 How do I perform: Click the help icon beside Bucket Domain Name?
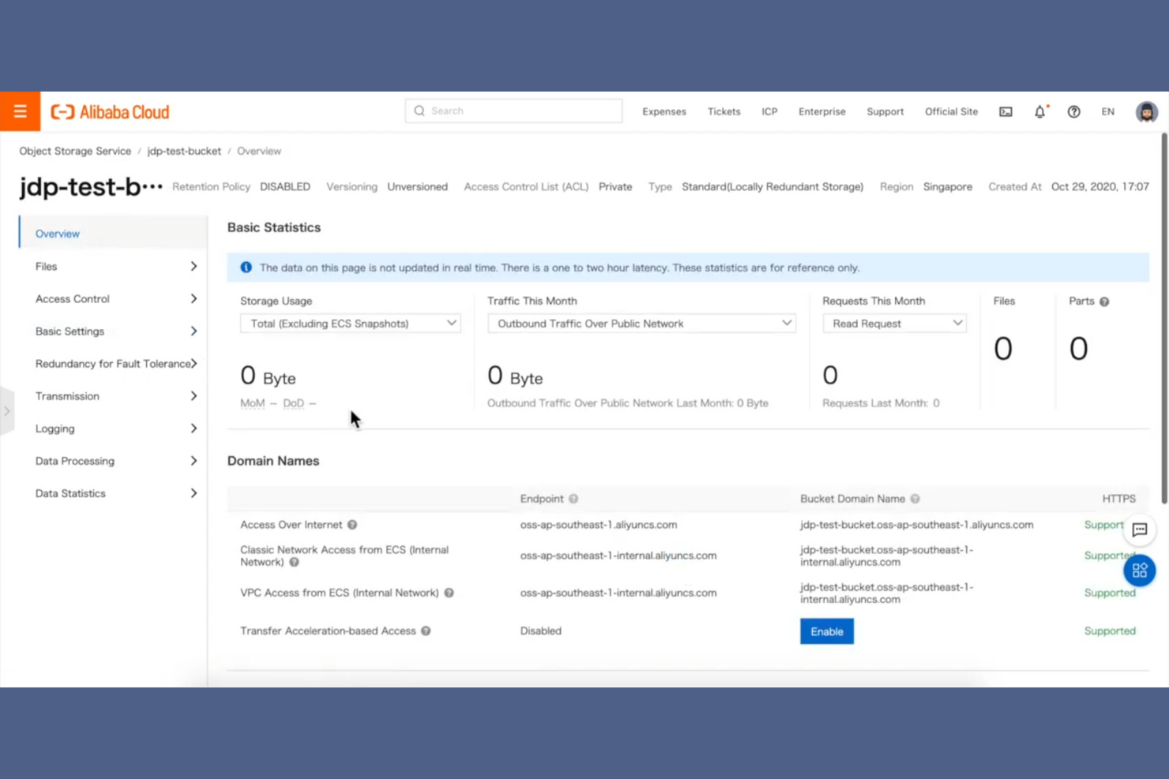click(x=915, y=499)
